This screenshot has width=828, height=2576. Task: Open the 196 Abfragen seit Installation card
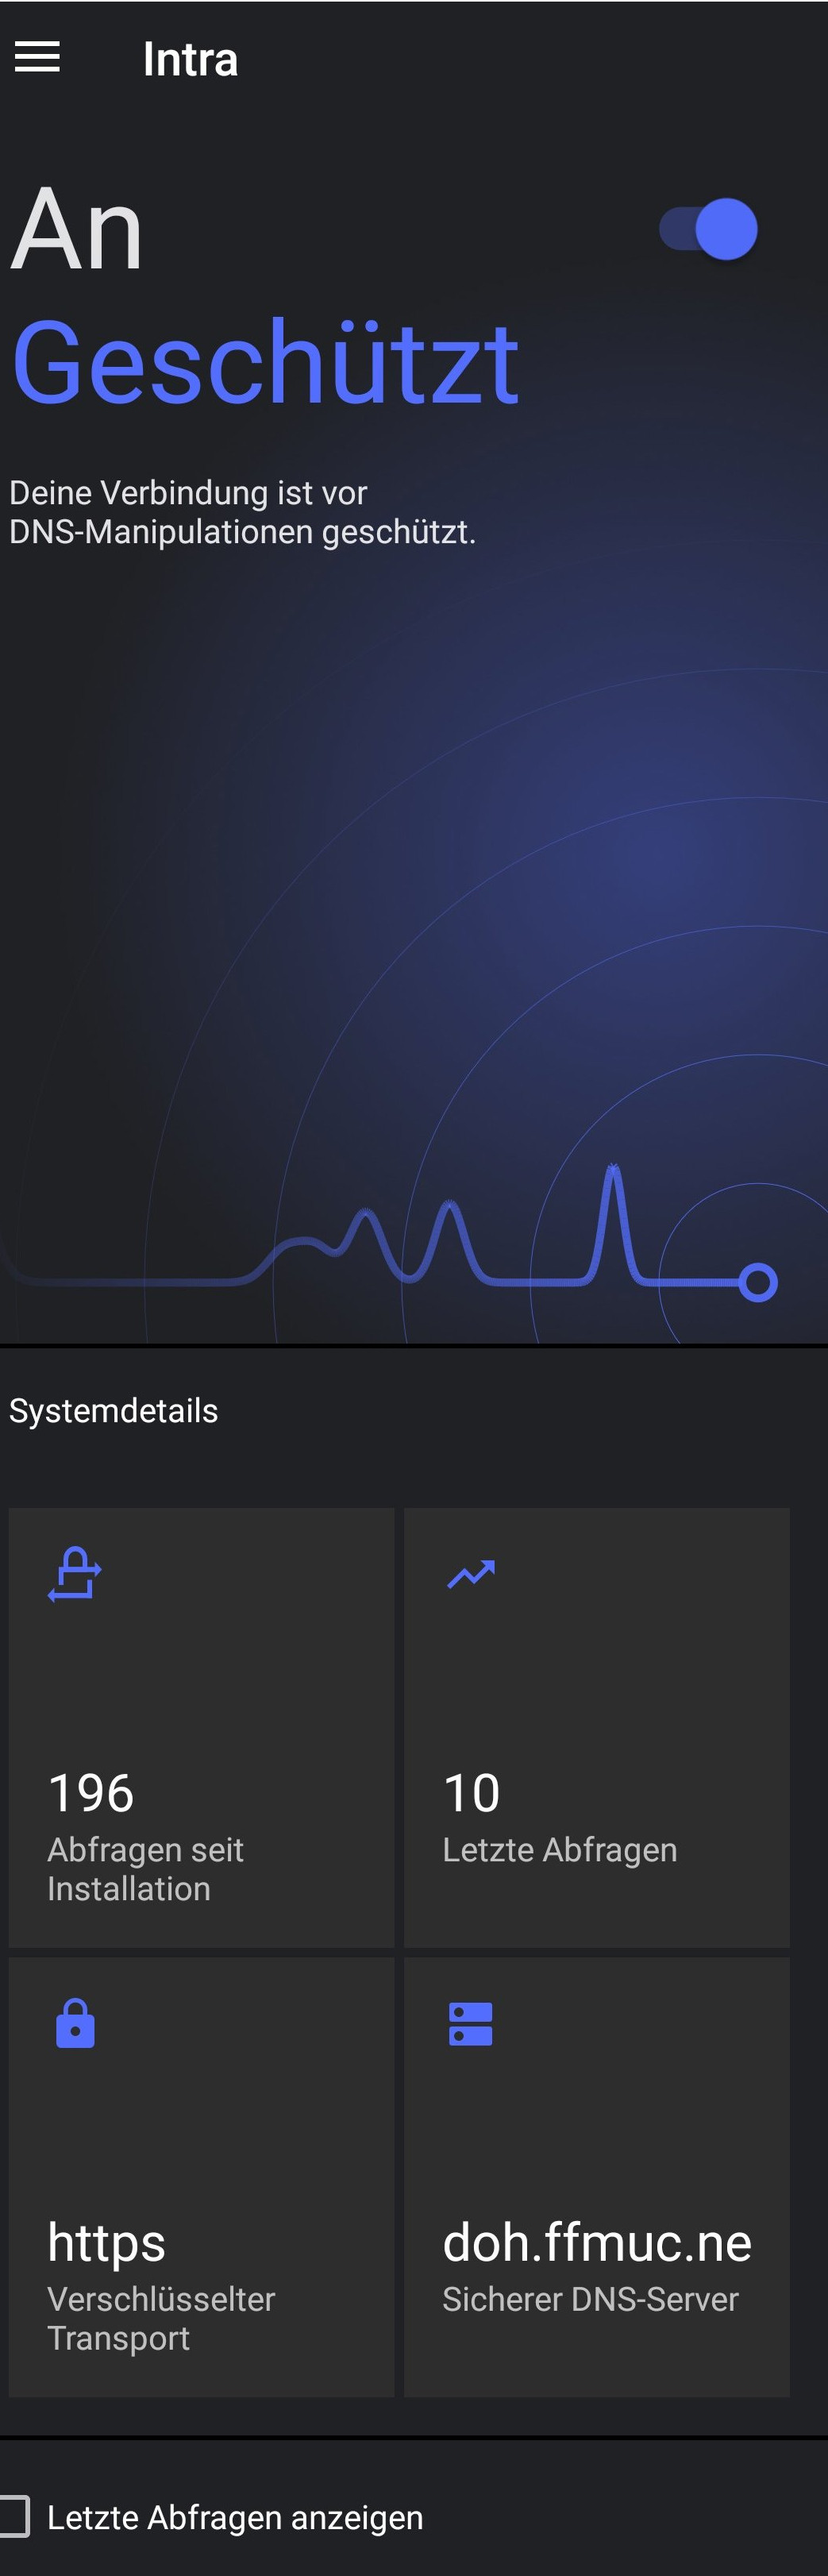201,1727
